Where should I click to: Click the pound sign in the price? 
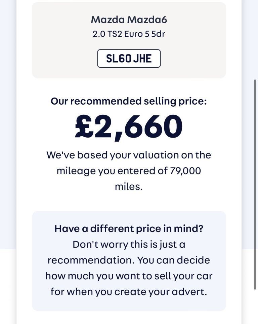click(x=84, y=127)
